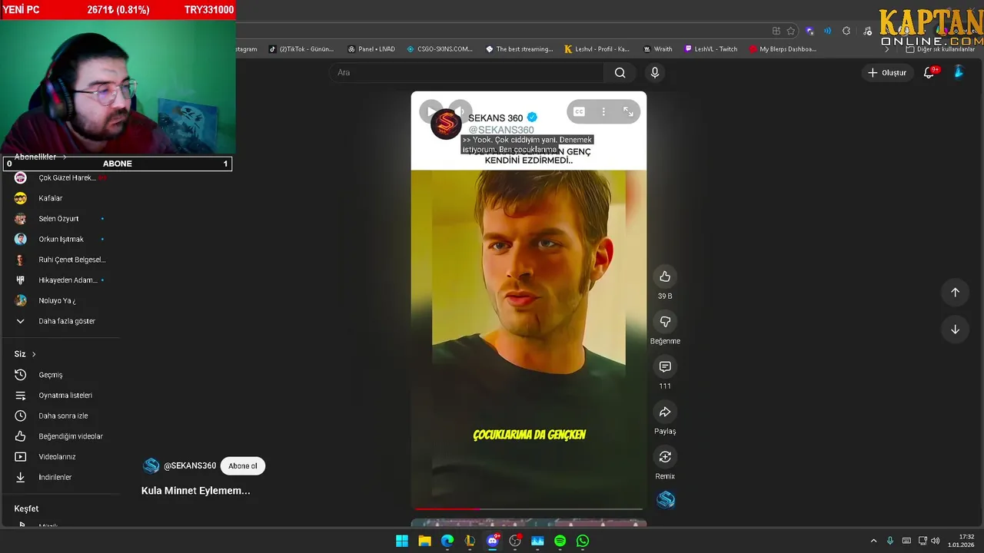984x553 pixels.
Task: Subscribe with the Abone ol button
Action: click(243, 465)
